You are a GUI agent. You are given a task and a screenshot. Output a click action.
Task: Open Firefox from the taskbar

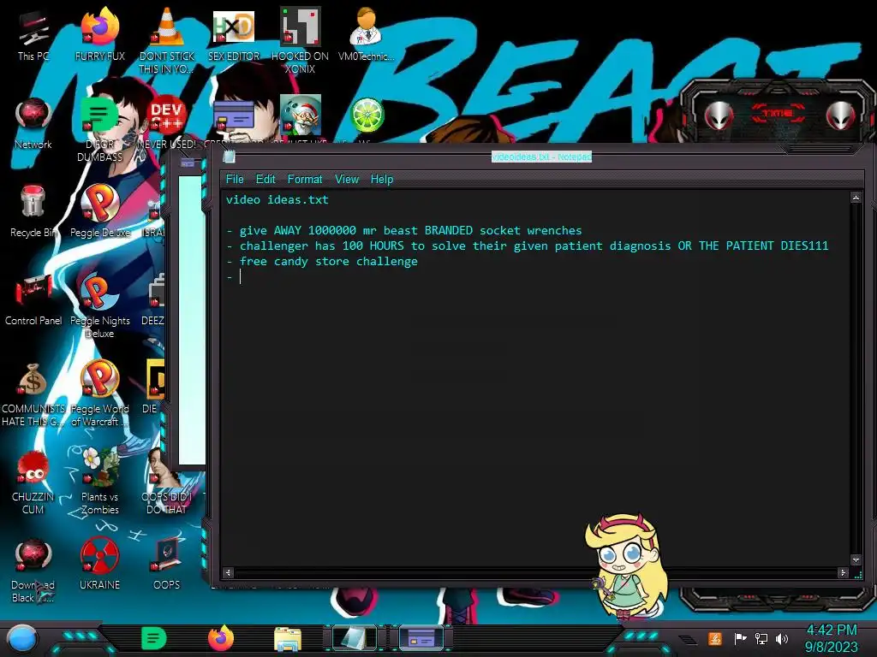220,638
